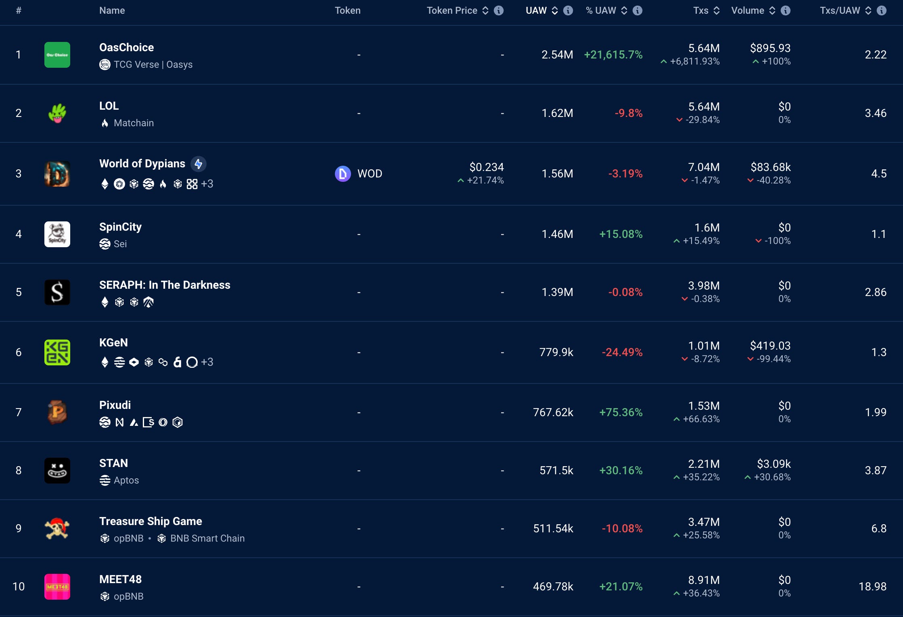Open the Treasure Ship Game link
Screen dimensions: 903x617
tap(150, 521)
